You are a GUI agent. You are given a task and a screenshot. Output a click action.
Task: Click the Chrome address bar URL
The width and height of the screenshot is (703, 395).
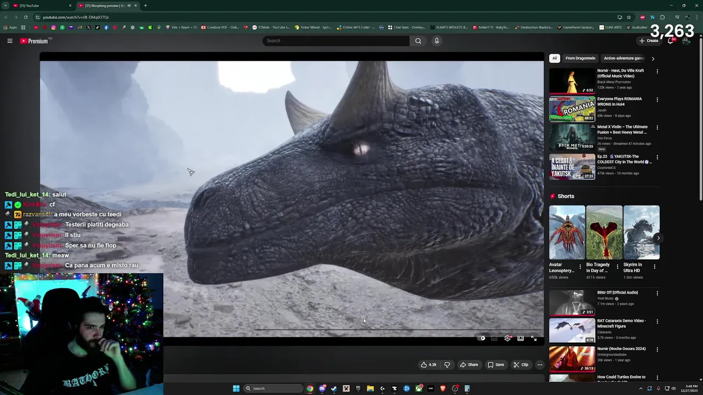pos(76,17)
